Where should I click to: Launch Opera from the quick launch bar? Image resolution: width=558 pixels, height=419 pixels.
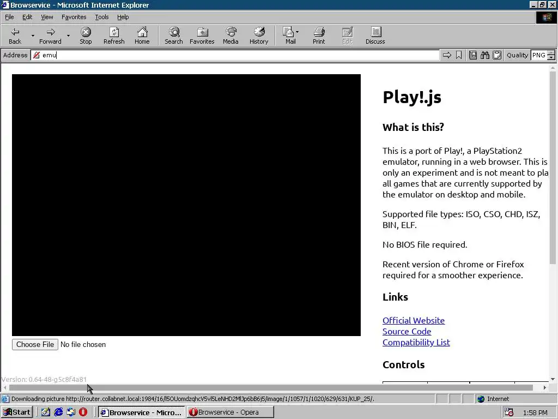(83, 412)
